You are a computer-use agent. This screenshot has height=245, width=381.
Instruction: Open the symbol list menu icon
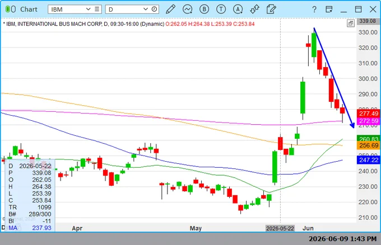pyautogui.click(x=97, y=9)
